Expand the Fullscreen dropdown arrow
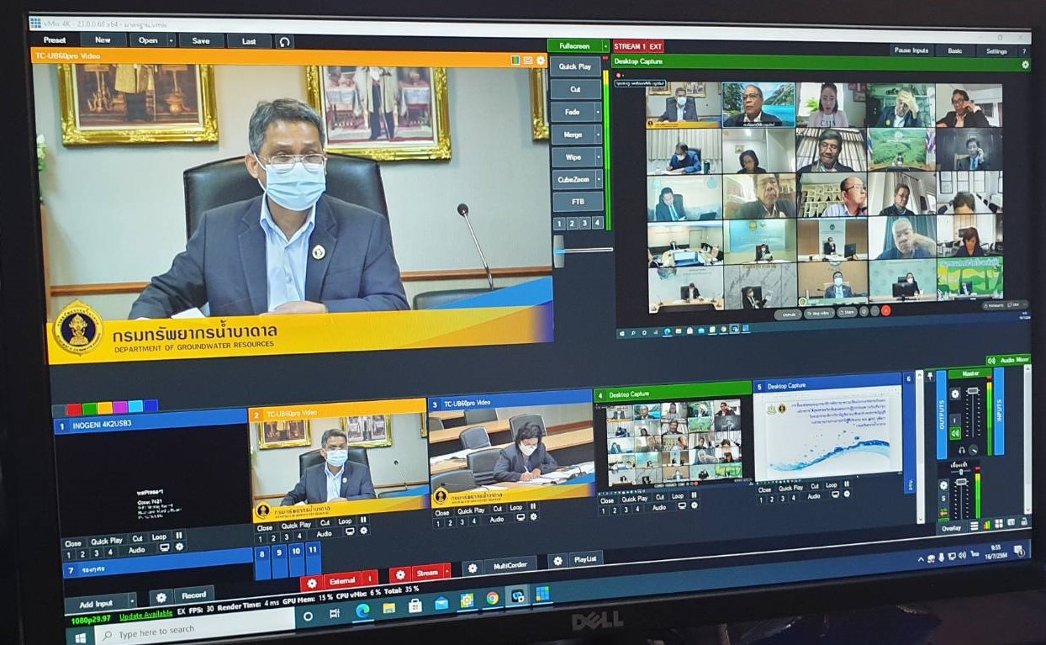Screen dimensions: 1046x645 pyautogui.click(x=604, y=46)
